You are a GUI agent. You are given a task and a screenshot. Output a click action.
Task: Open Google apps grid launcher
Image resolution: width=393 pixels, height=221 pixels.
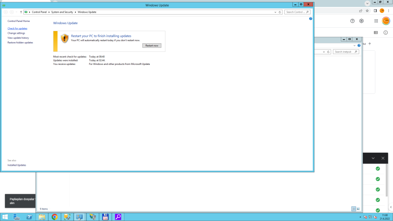click(x=376, y=21)
